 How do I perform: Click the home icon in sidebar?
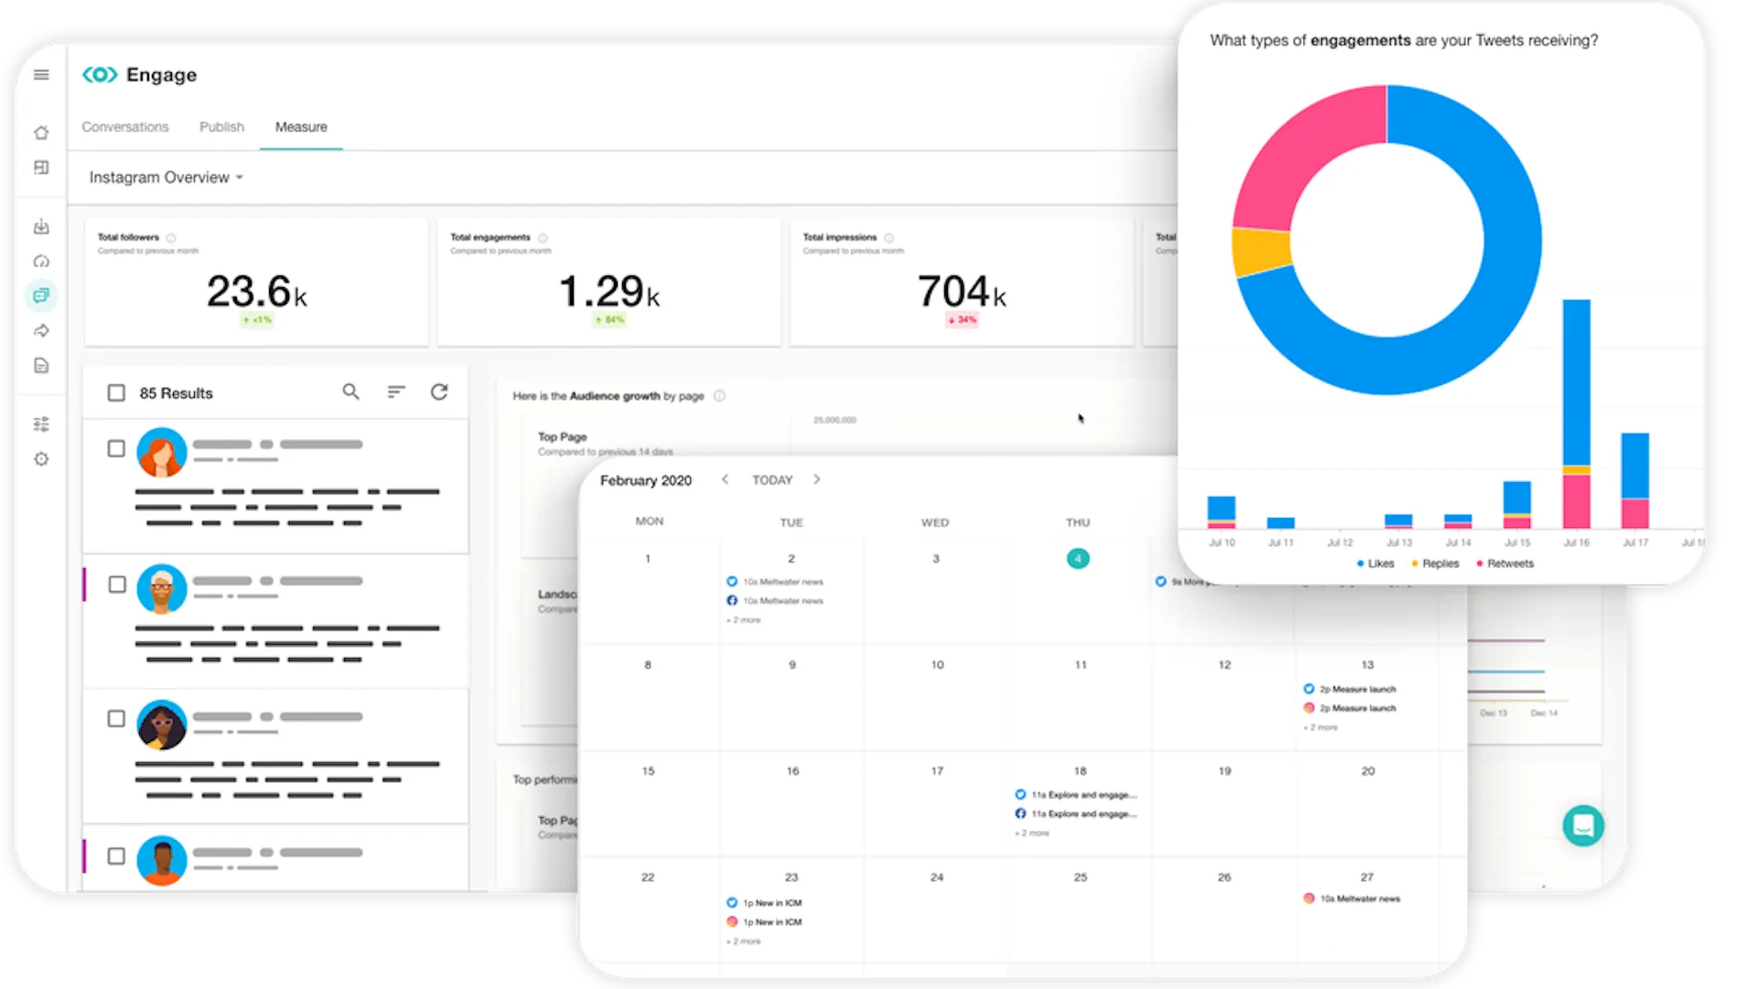tap(41, 133)
